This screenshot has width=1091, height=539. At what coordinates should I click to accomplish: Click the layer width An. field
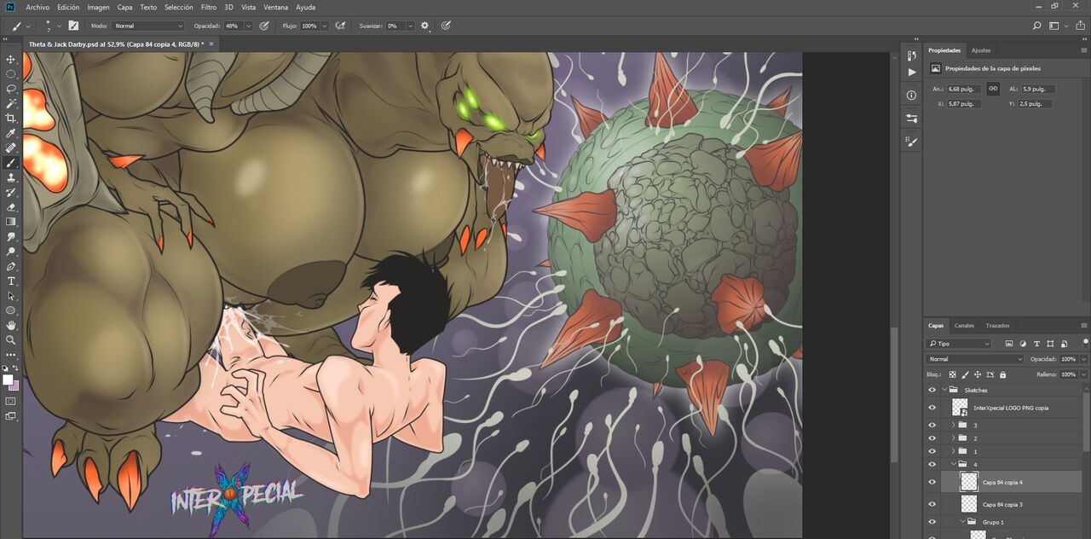[x=964, y=89]
